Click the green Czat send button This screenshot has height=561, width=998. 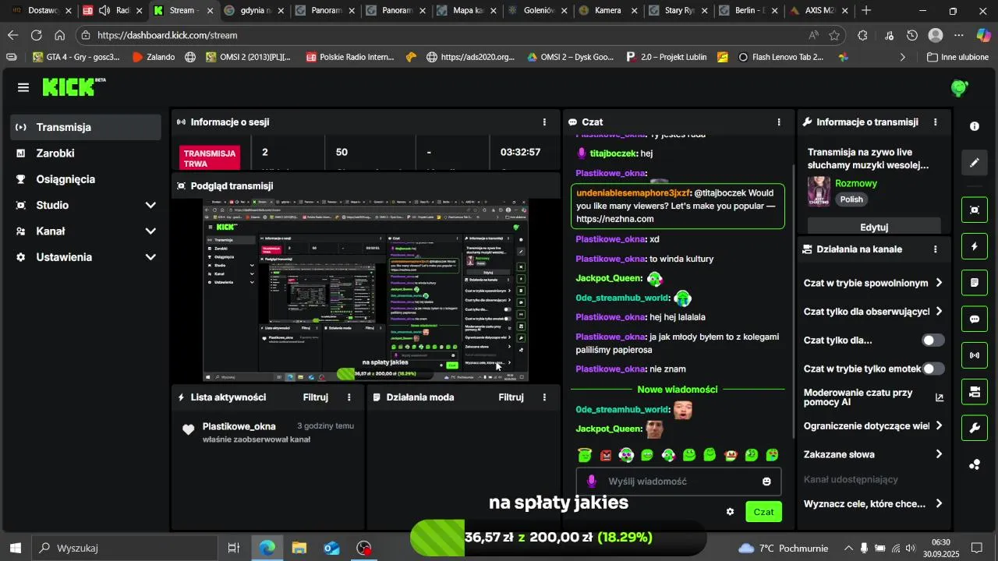pyautogui.click(x=763, y=512)
